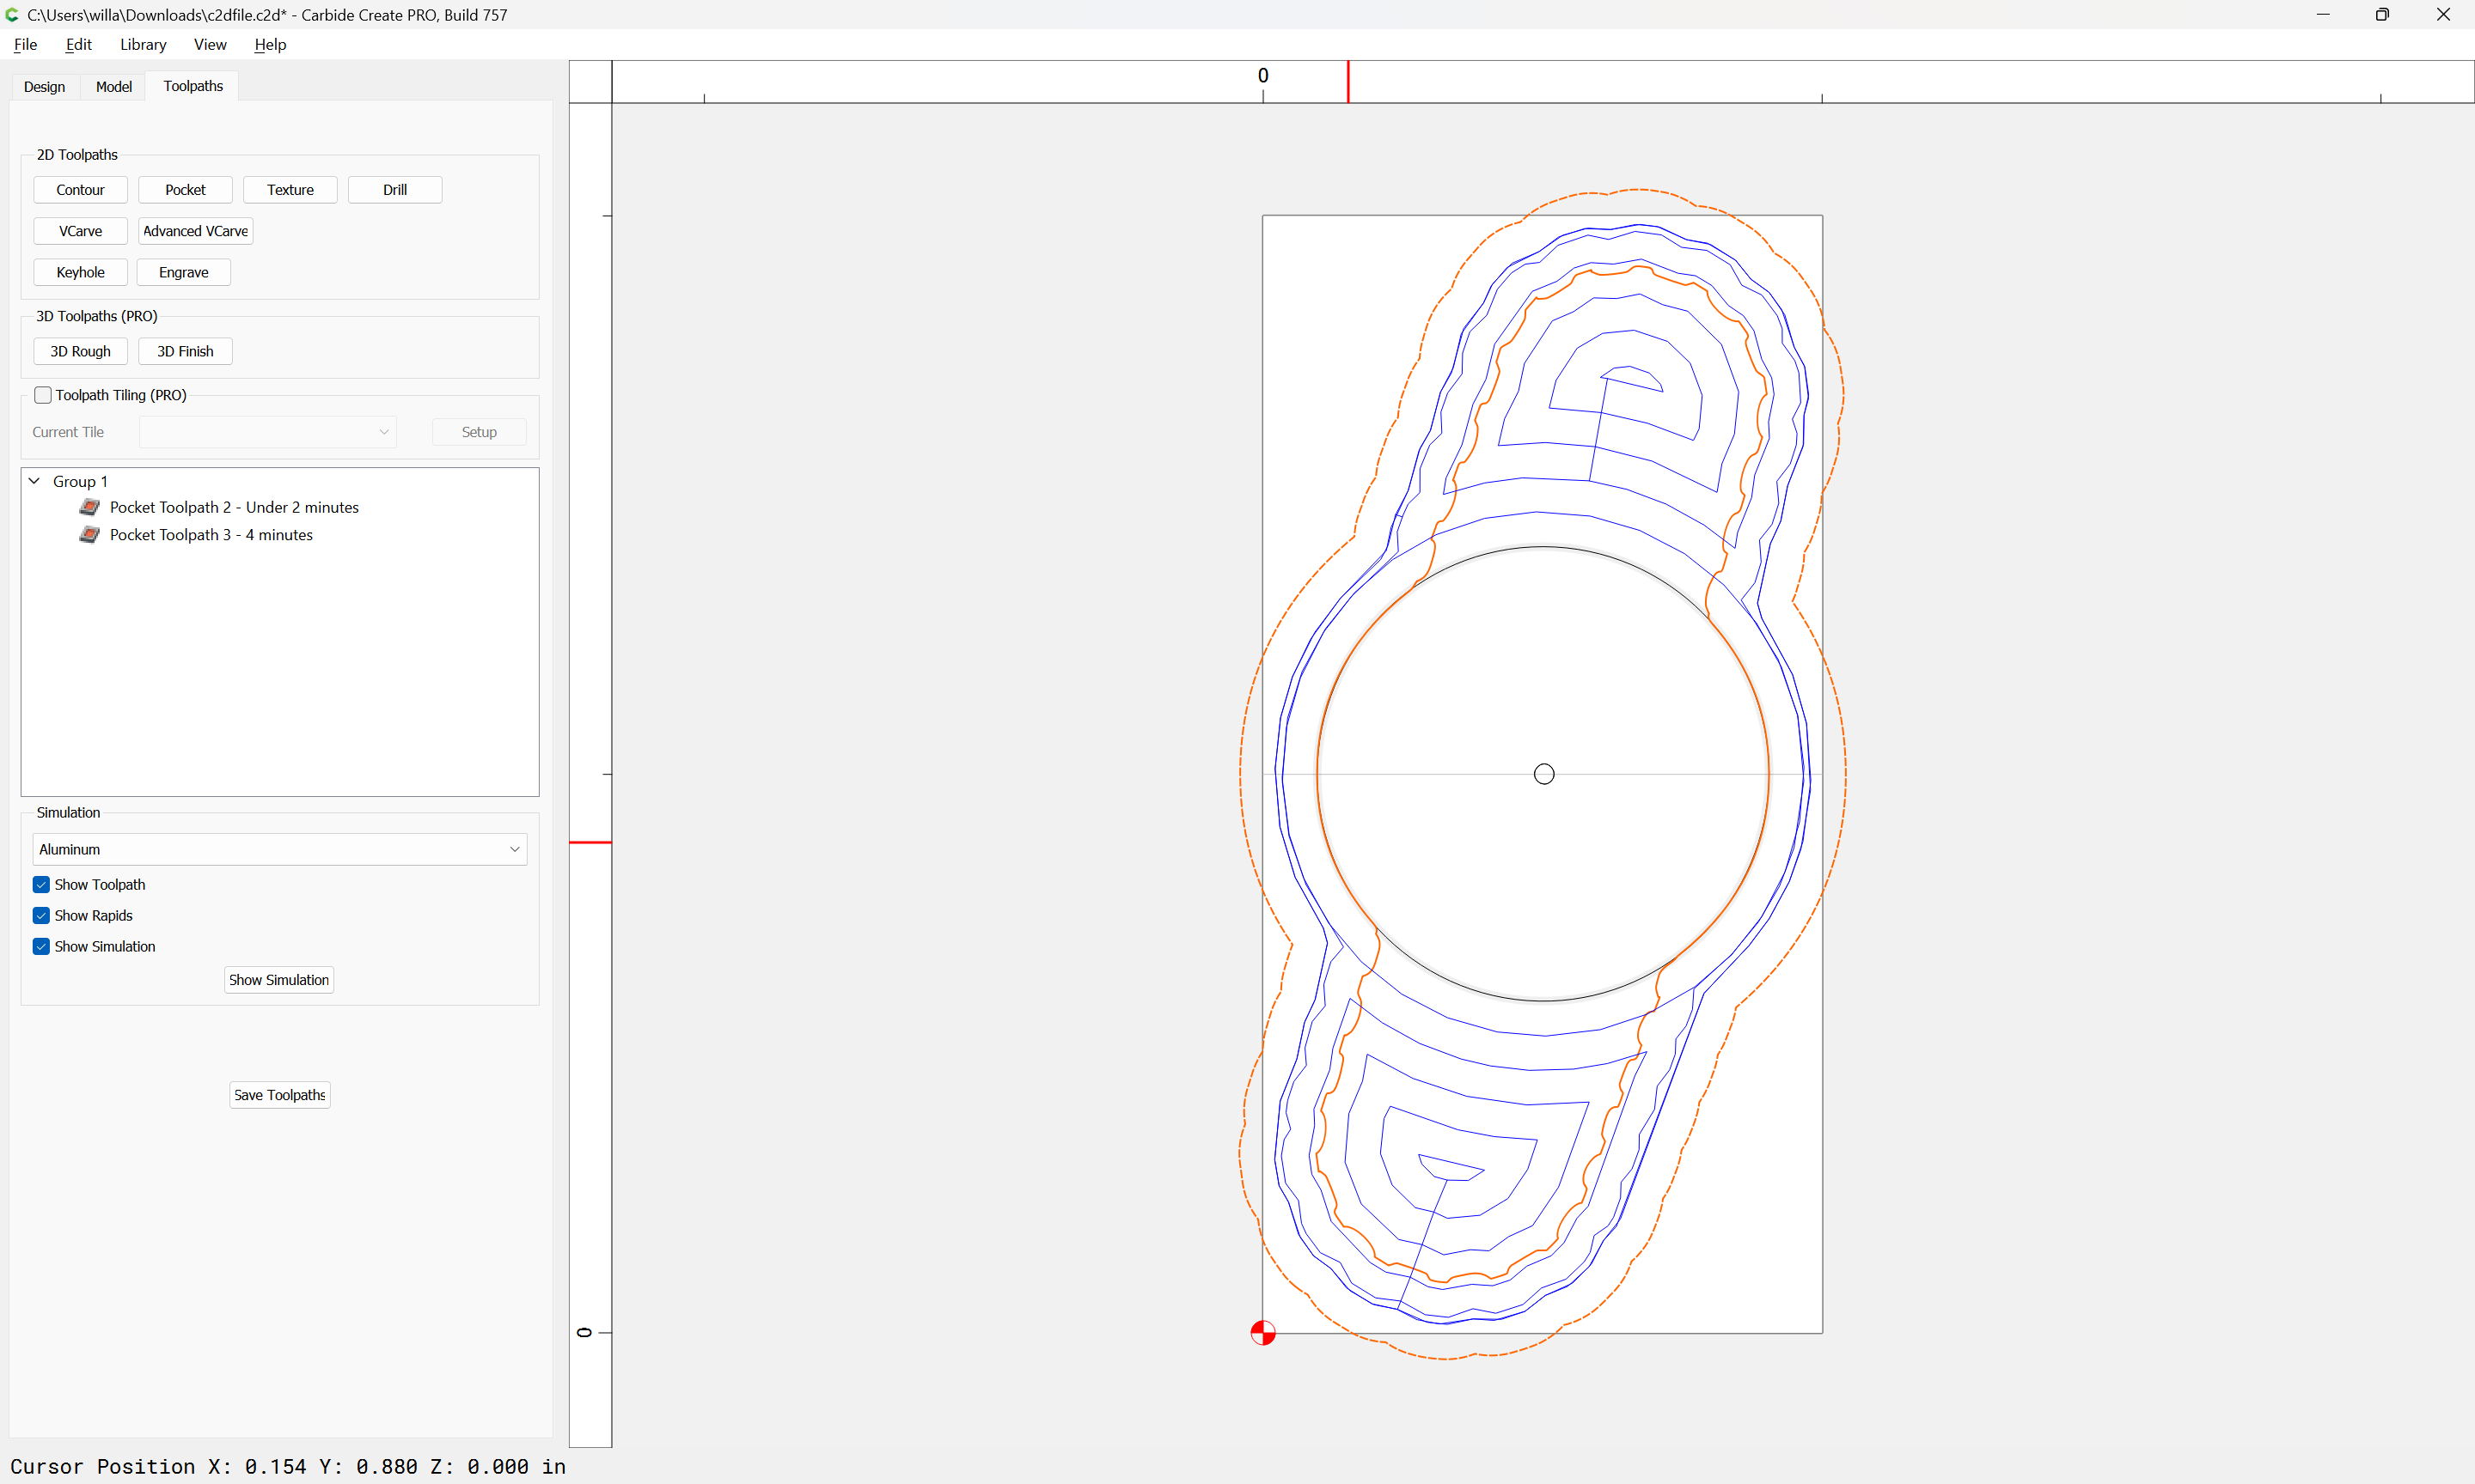Click the Carbide Create app icon in title bar

click(12, 15)
